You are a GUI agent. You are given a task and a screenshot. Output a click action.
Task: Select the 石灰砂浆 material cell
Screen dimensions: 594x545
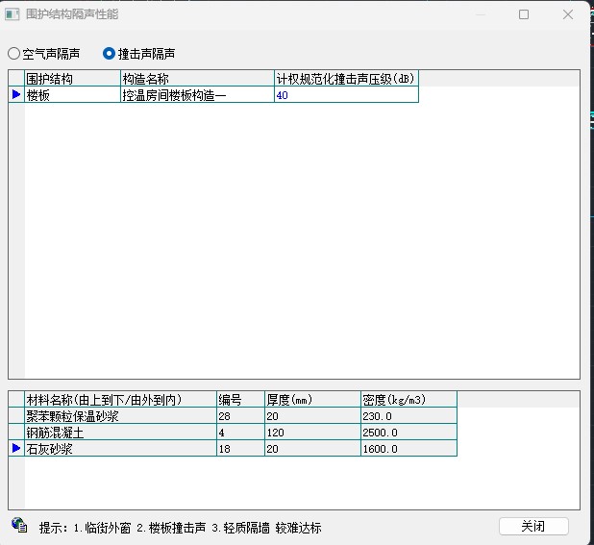[x=119, y=448]
